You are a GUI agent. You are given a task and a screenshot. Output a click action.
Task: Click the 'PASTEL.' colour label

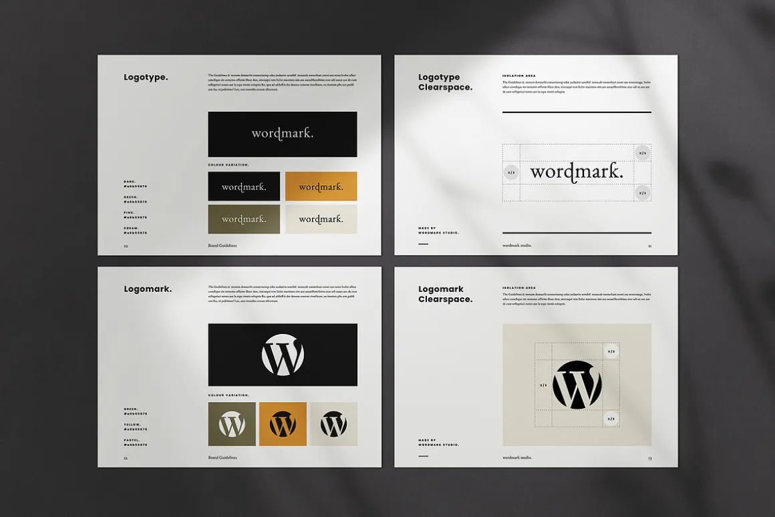click(x=132, y=440)
